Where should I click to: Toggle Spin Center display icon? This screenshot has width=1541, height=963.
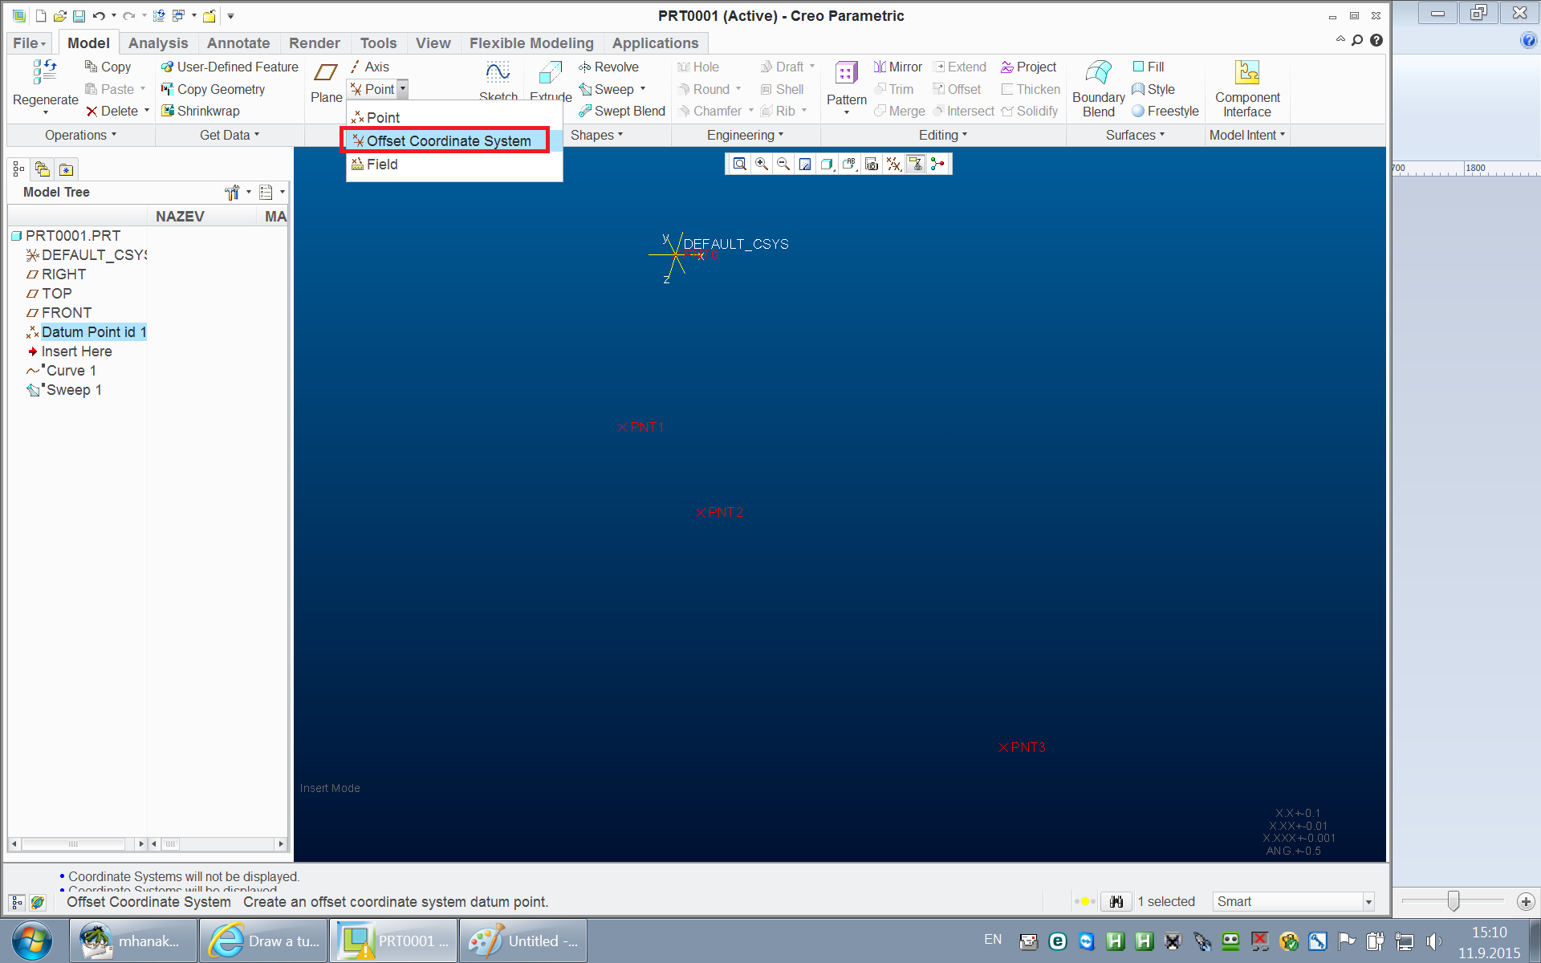(x=937, y=164)
